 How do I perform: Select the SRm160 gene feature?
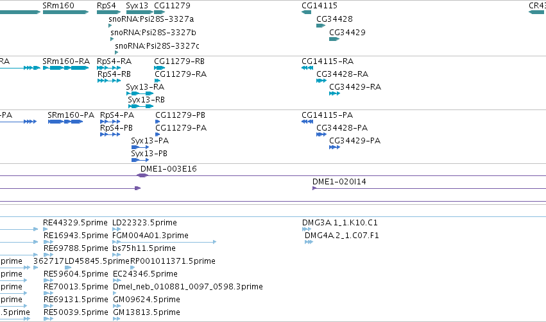(x=66, y=12)
